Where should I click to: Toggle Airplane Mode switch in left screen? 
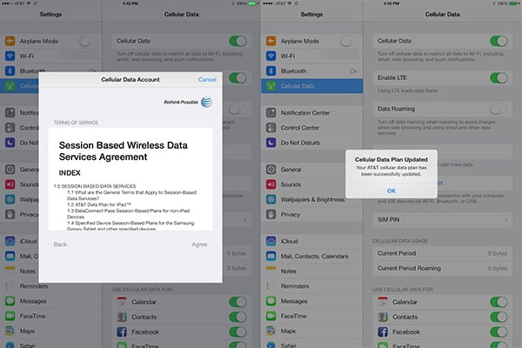click(x=87, y=41)
